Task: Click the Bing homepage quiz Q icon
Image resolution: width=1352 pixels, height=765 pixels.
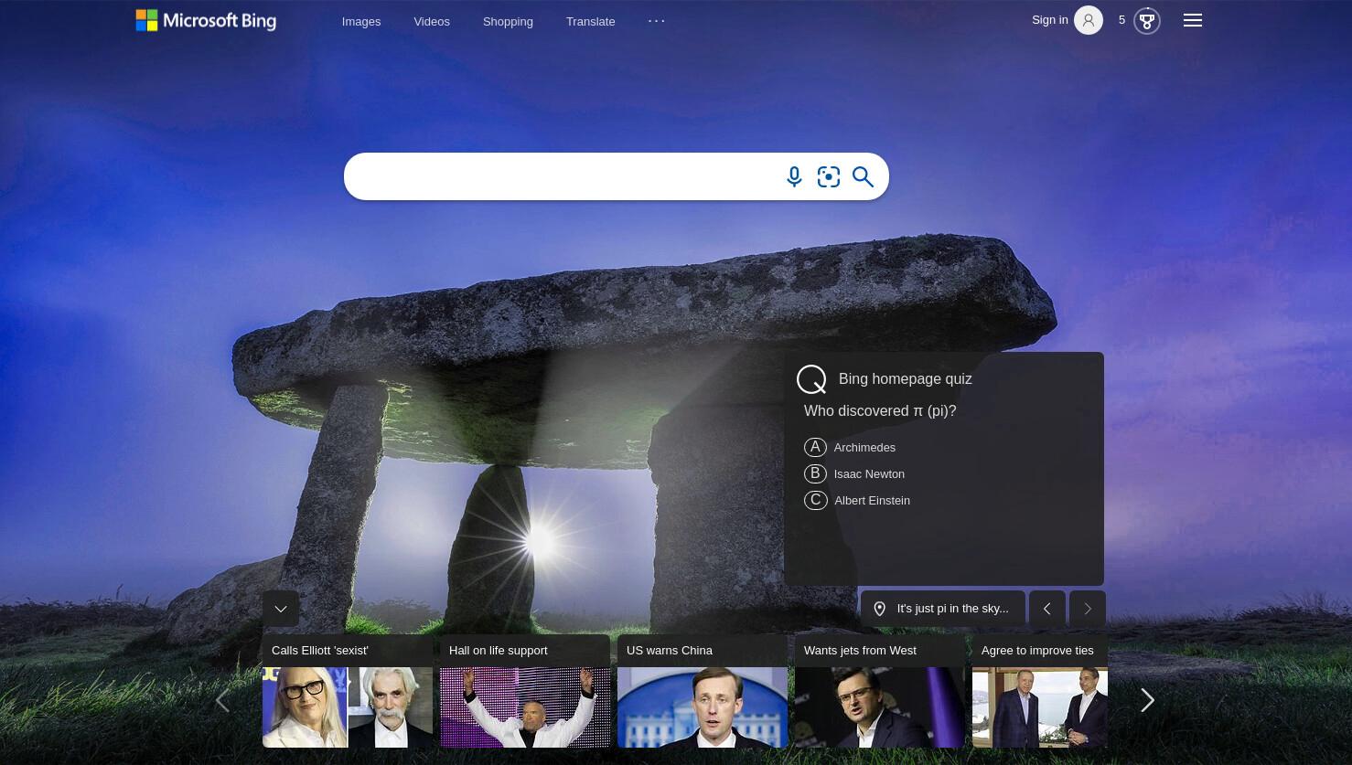Action: (811, 379)
